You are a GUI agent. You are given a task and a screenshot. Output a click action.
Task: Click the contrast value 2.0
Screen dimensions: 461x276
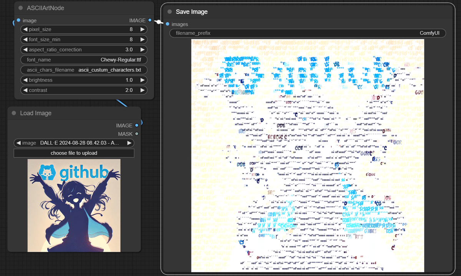pos(129,90)
